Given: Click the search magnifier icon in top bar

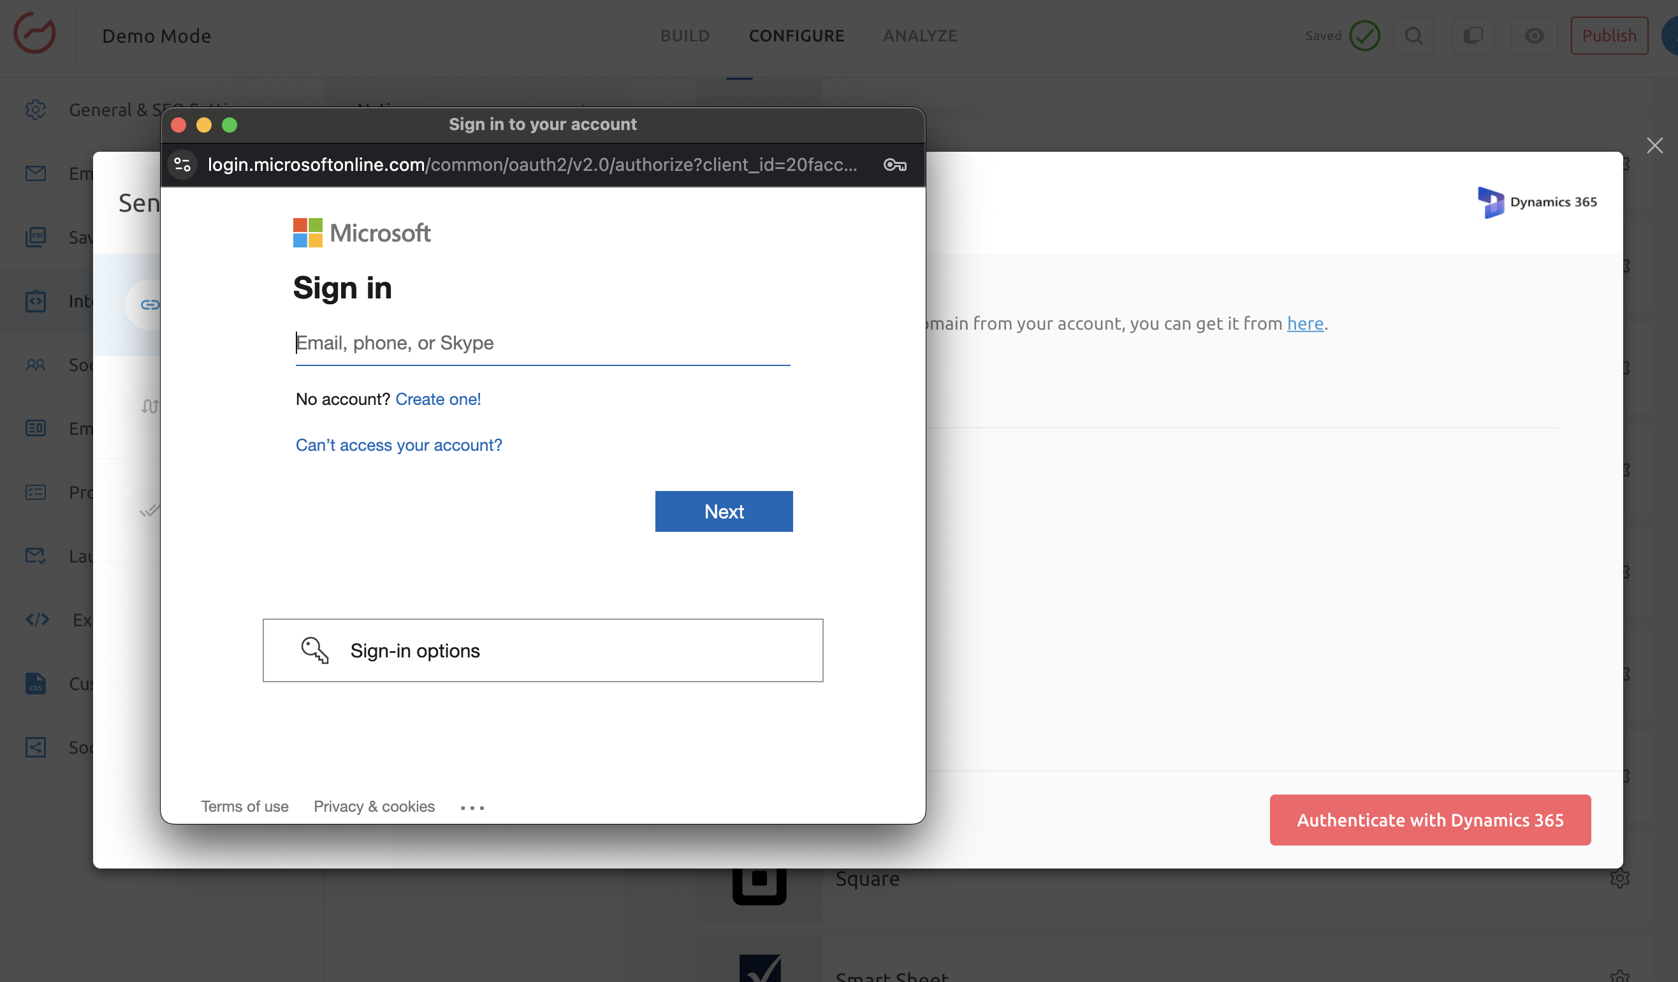Looking at the screenshot, I should 1413,35.
